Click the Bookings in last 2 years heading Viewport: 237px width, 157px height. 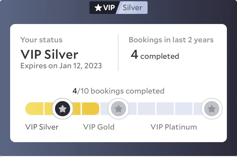[x=171, y=40]
